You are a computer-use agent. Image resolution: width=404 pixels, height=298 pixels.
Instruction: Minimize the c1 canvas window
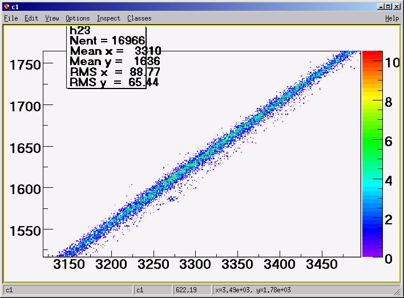tap(381, 6)
